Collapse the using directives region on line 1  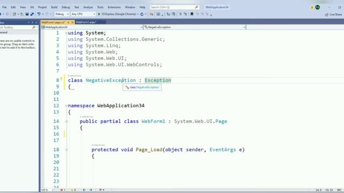(66, 33)
